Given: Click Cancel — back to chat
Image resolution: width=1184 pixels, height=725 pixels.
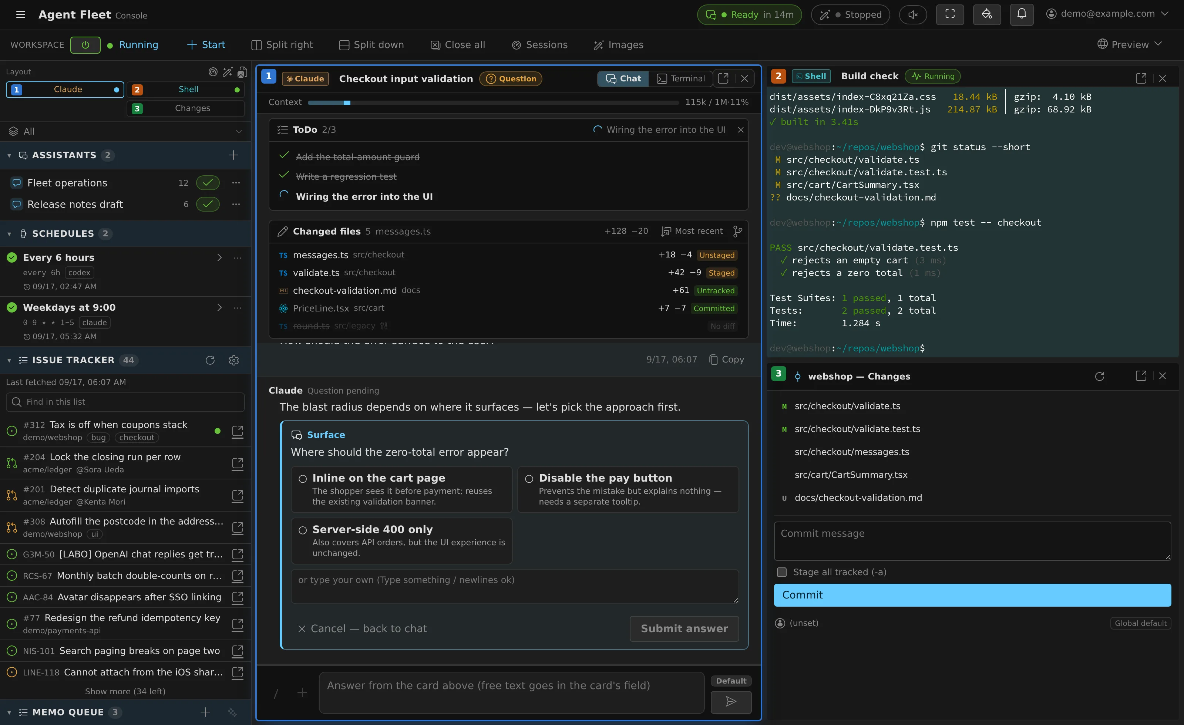Looking at the screenshot, I should pos(362,628).
